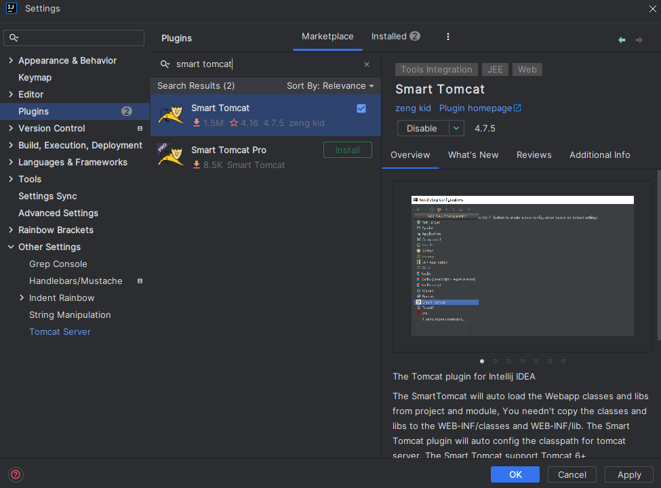Click the plugin search field with 'smart tomcat'

[x=264, y=64]
